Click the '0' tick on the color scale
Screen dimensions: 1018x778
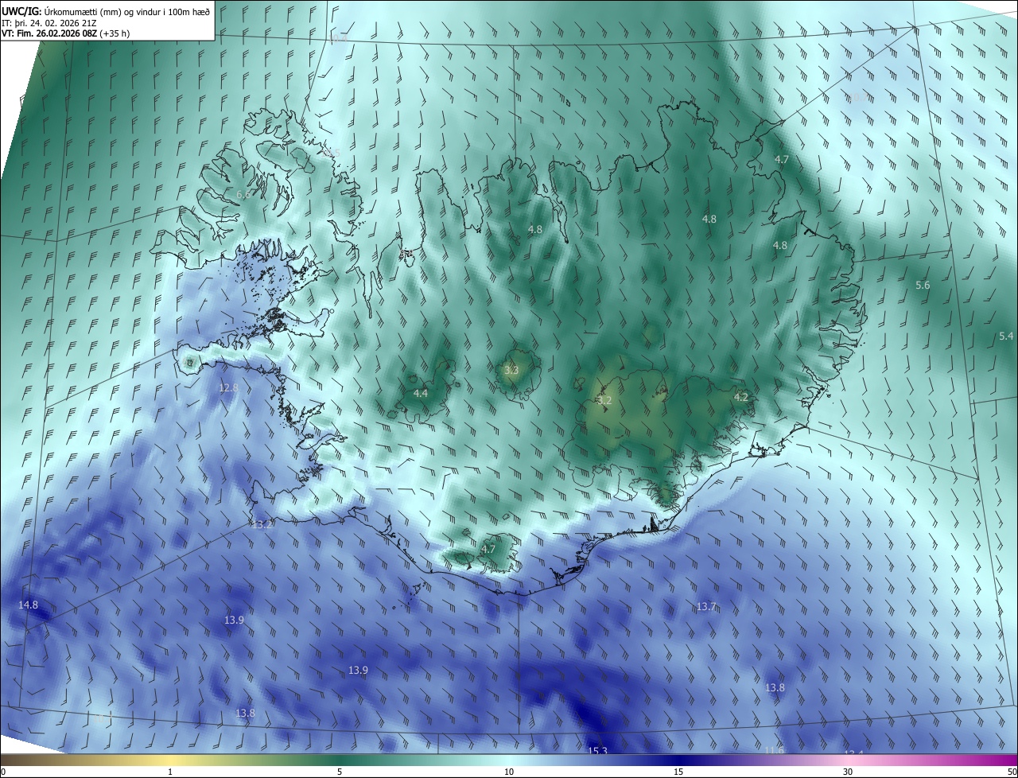3,772
